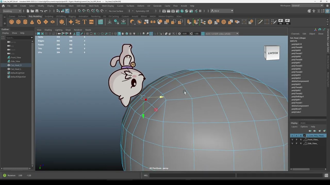Screen dimensions: 330x185
Task: Select the Multi-Cut knife tool icon
Action: [x=260, y=22]
